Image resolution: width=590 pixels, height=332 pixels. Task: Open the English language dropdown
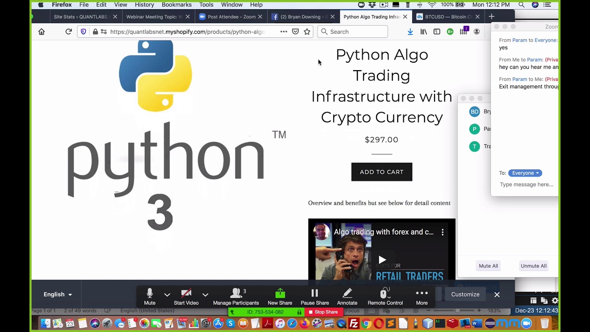coord(58,294)
